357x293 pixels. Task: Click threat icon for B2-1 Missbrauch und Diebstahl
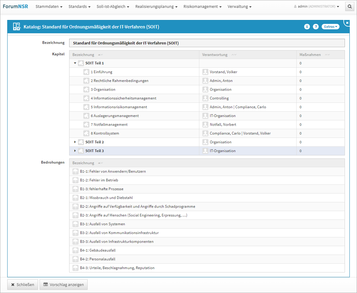[76, 198]
